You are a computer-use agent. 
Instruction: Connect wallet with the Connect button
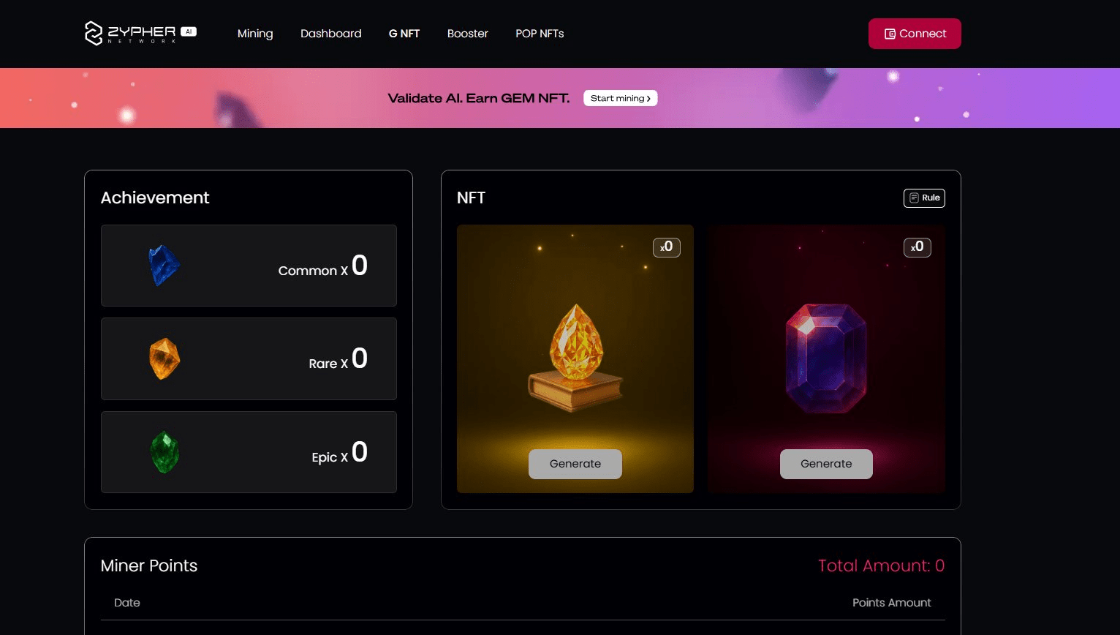click(x=915, y=34)
